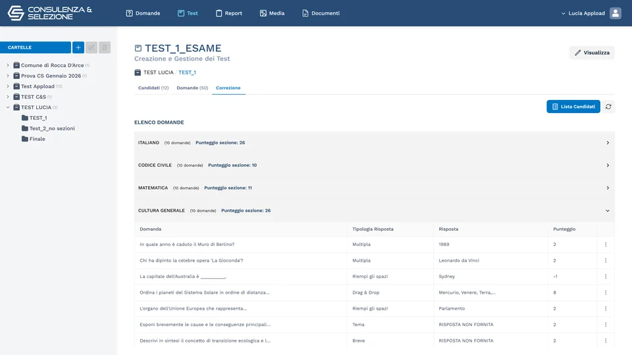Click the TEST_1_ESAME title icon
Image resolution: width=632 pixels, height=355 pixels.
(138, 48)
